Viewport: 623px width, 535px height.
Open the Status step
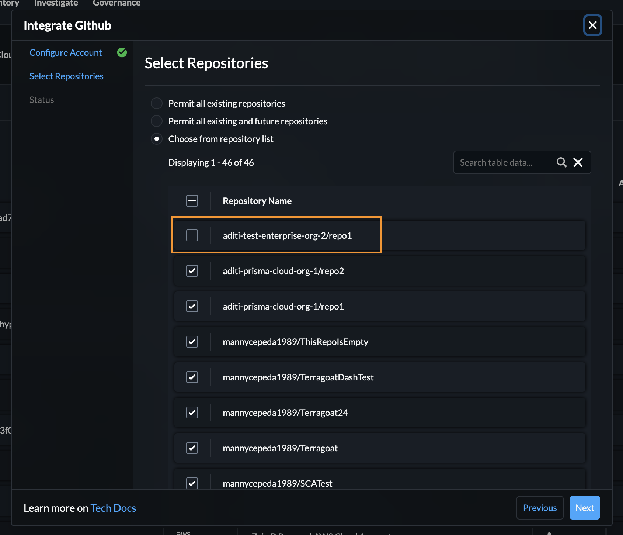coord(42,100)
